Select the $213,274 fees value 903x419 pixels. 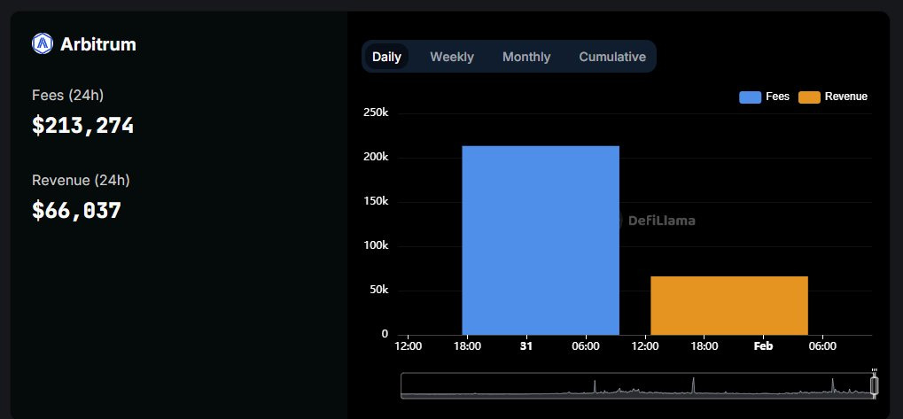click(83, 126)
